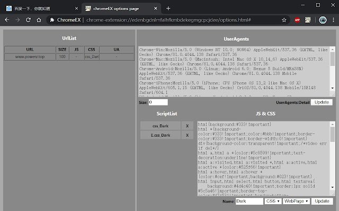Select E.css_Dark in ScriptList
339x211 pixels.
pos(160,135)
